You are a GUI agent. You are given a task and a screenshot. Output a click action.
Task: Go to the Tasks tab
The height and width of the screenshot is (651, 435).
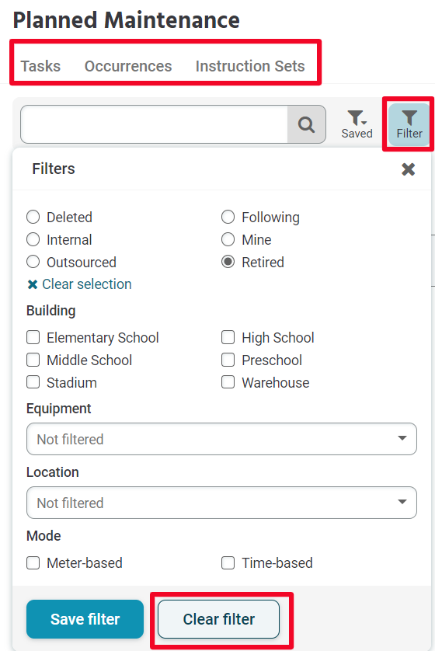[40, 66]
